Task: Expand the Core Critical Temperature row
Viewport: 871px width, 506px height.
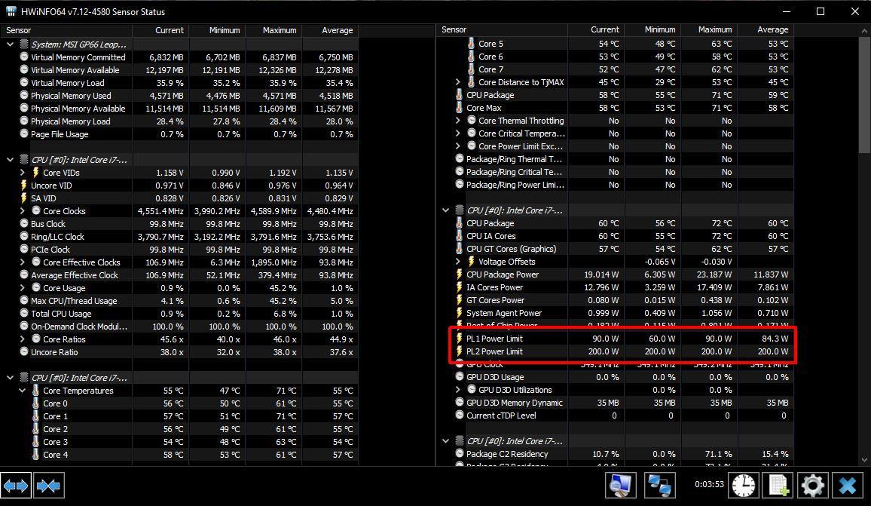Action: click(457, 133)
